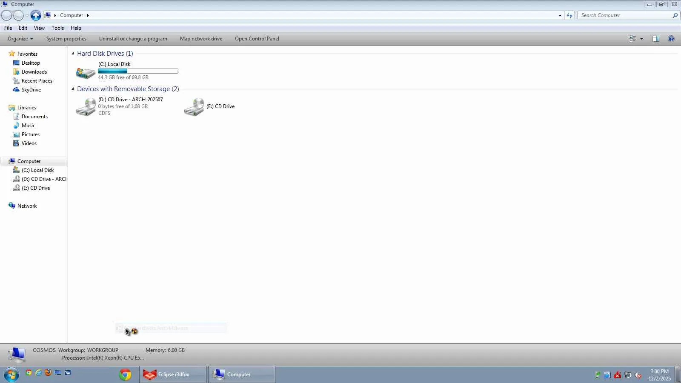Click the Show desktop strip beside clock
Image resolution: width=681 pixels, height=383 pixels.
pos(678,374)
